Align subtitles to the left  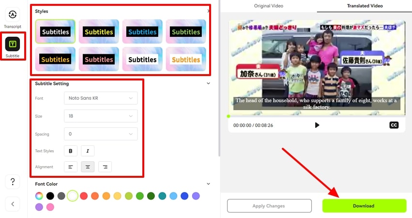[71, 167]
